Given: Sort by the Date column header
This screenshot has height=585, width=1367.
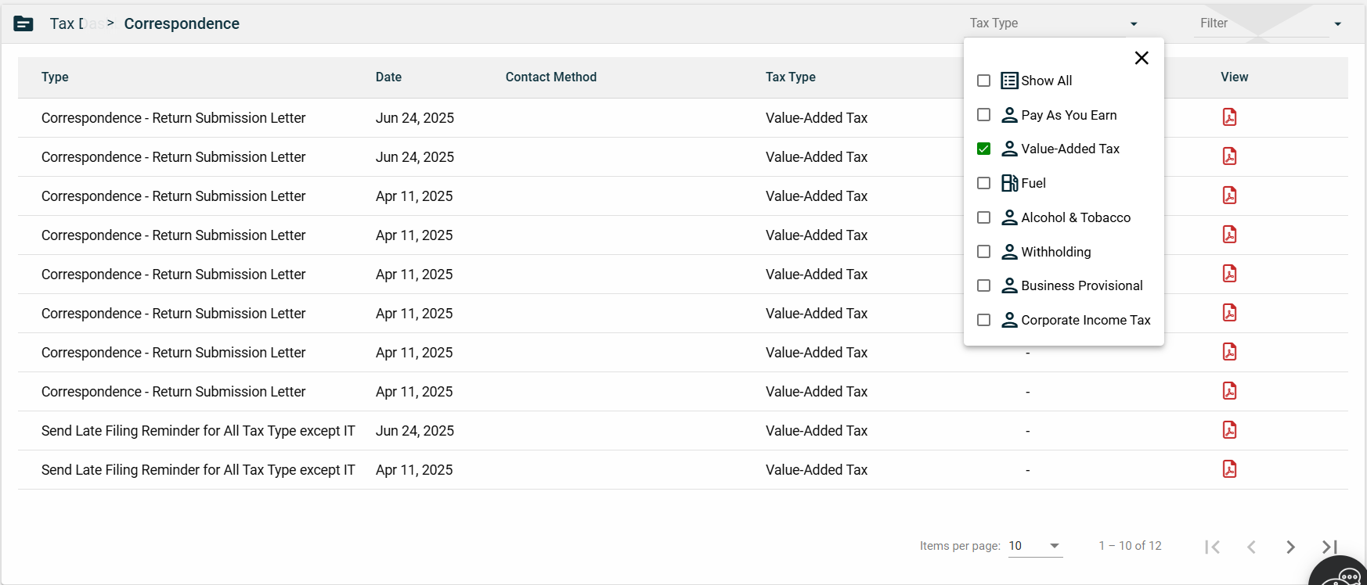Looking at the screenshot, I should point(388,77).
